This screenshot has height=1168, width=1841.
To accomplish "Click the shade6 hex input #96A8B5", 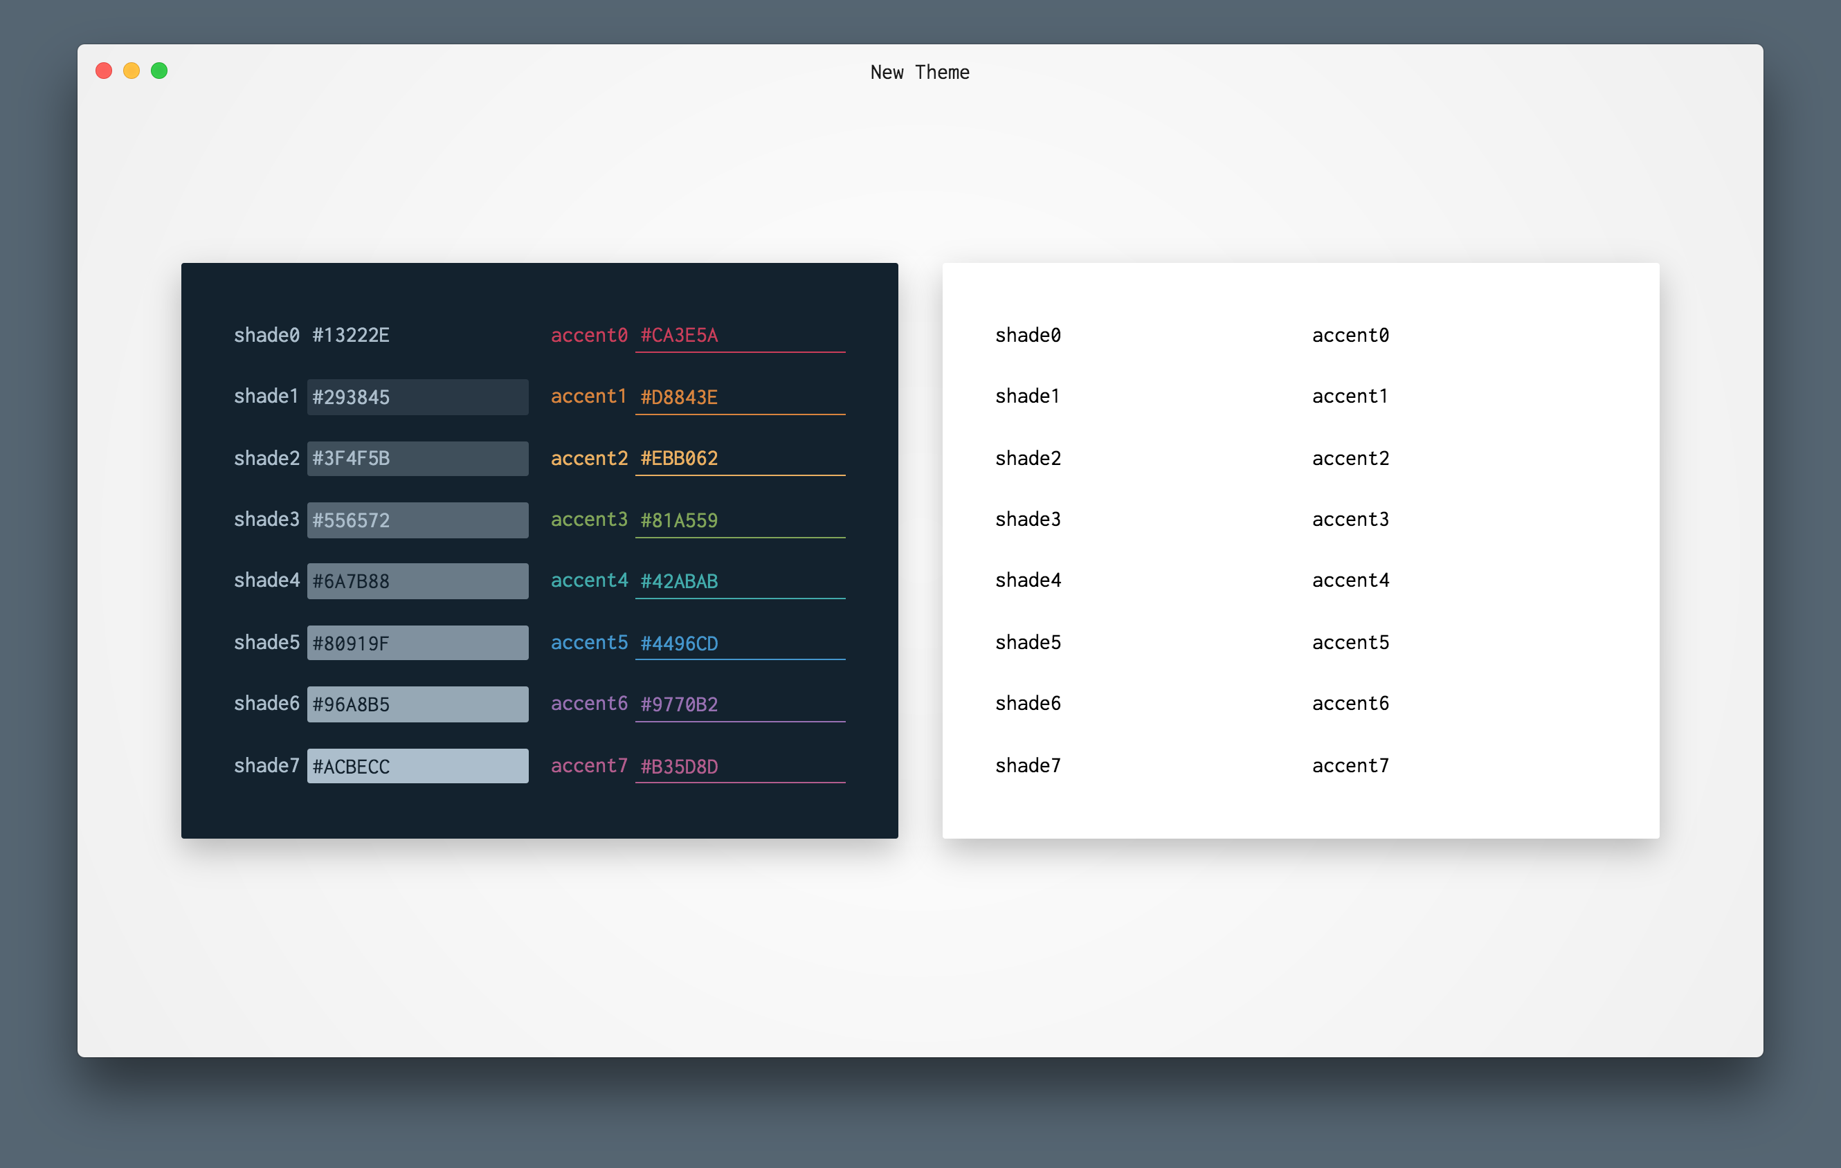I will tap(417, 704).
